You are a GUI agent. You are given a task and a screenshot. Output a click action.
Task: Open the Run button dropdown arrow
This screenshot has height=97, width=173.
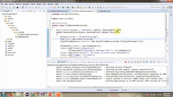[65, 7]
